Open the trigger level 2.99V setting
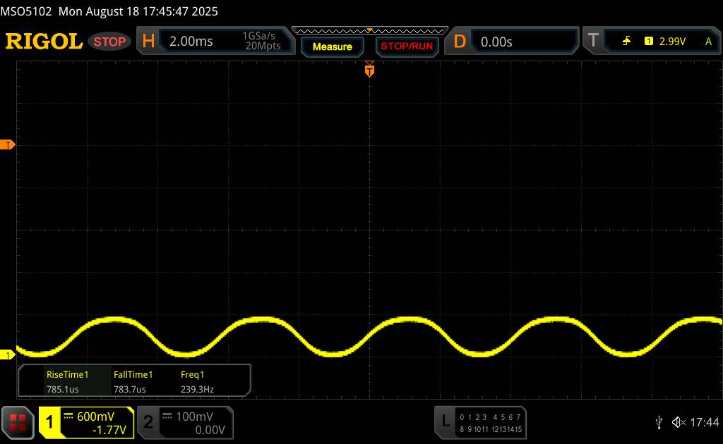The height and width of the screenshot is (444, 723). [672, 42]
